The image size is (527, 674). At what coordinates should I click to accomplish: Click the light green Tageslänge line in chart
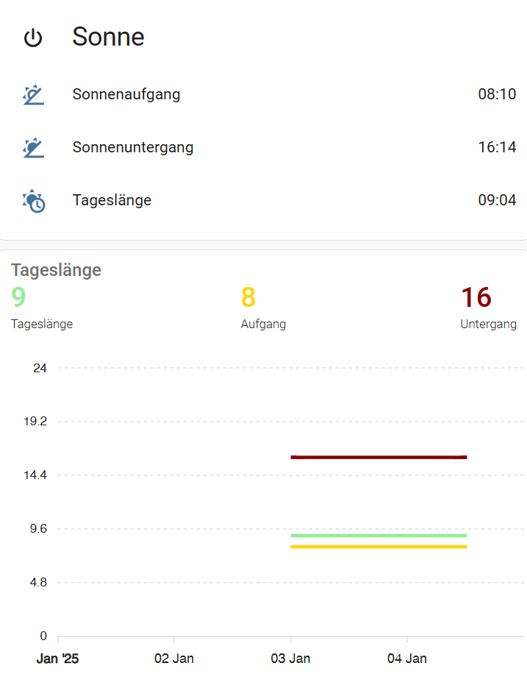pyautogui.click(x=379, y=535)
